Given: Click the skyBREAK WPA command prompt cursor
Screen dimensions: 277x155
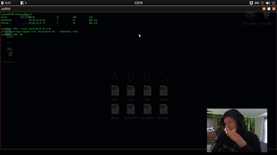Looking at the screenshot, I should (x=21, y=34).
